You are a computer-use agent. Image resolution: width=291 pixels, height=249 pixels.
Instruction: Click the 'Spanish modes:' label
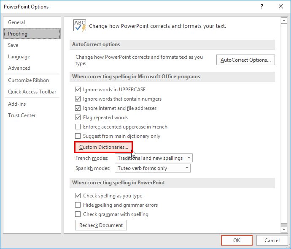point(93,168)
